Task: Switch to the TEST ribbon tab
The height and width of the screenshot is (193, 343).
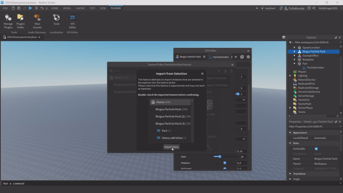Action: click(92, 8)
